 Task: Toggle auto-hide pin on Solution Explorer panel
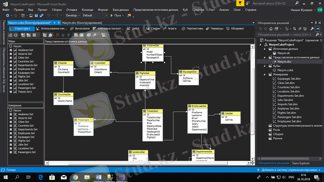click(x=316, y=23)
